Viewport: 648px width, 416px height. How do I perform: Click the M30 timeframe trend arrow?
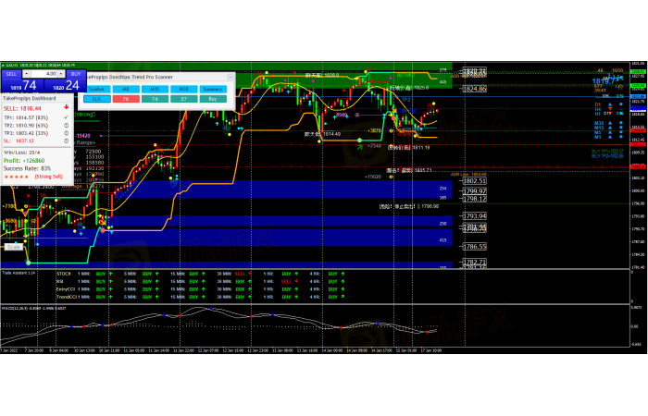(608, 123)
